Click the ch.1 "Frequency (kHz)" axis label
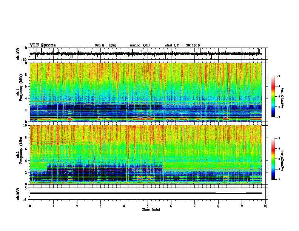Viewport: 299px width, 231px height. (21, 88)
